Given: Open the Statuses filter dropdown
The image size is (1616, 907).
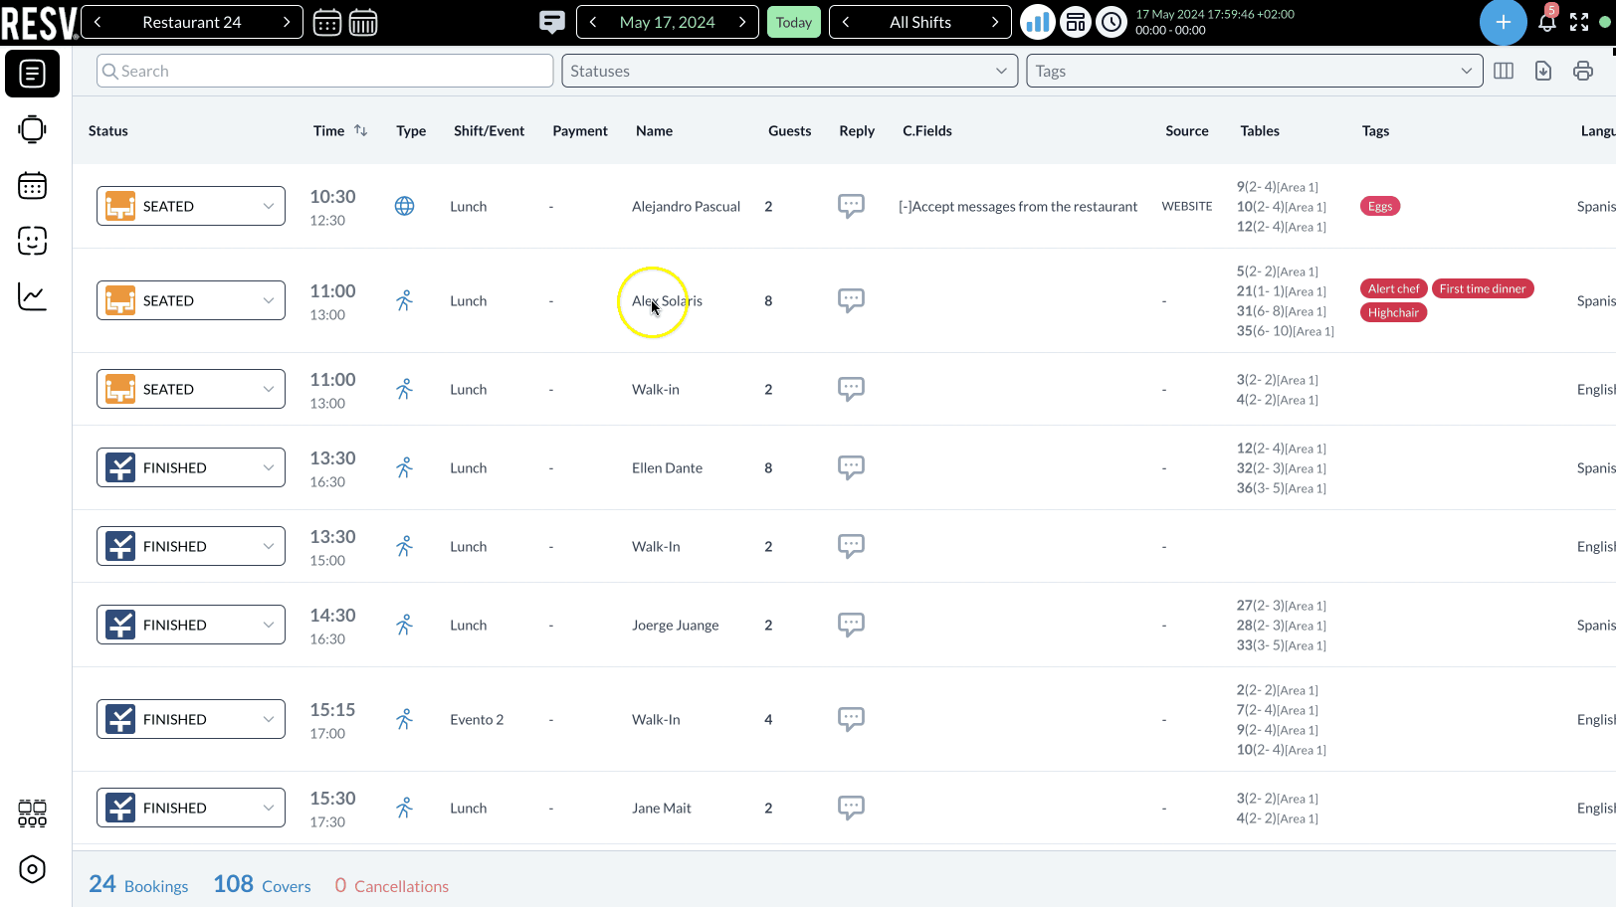Looking at the screenshot, I should [x=789, y=71].
